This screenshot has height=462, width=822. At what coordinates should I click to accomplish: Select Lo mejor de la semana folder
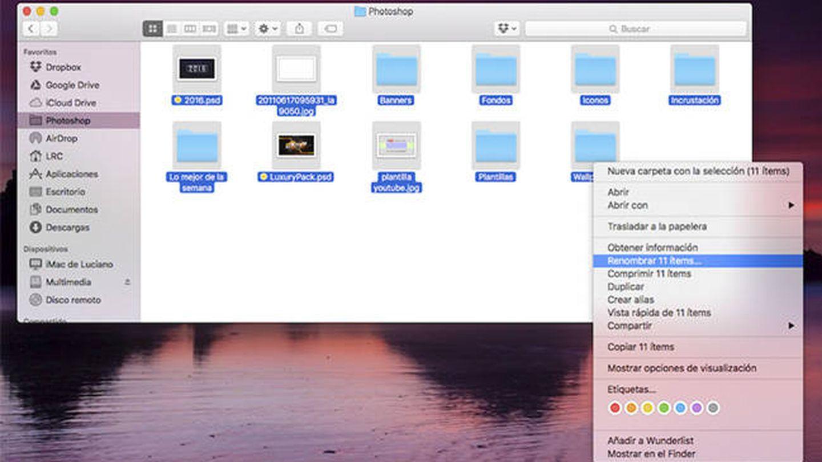coord(197,145)
